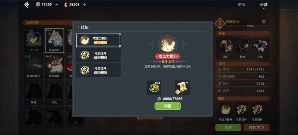The width and height of the screenshot is (298, 135).
Task: Select the 攻击力提升 active skill entry
Action: click(x=98, y=40)
